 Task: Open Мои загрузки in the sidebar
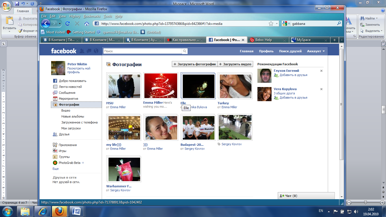coord(71,128)
